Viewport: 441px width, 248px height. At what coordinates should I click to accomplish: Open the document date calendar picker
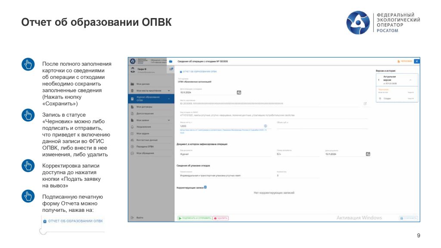tap(368, 154)
